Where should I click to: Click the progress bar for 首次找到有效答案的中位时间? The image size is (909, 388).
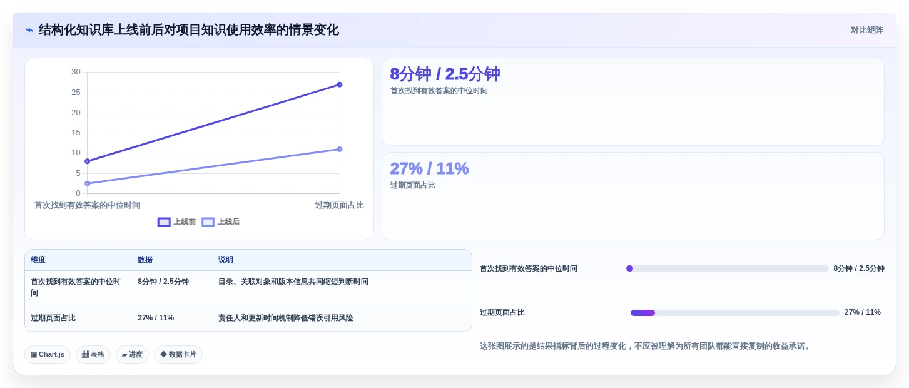pyautogui.click(x=728, y=268)
